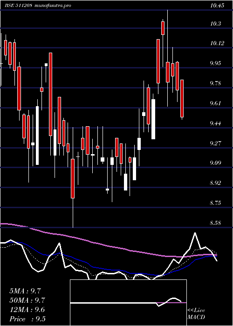Click the 9.27 price axis label
The width and height of the screenshot is (233, 326).
[x=216, y=143]
